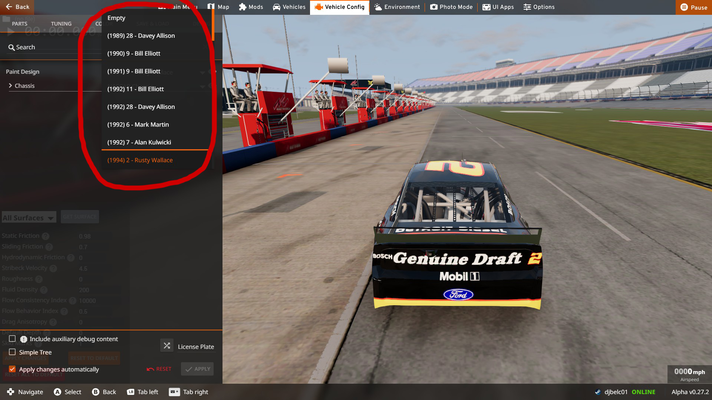The image size is (712, 400).
Task: Click the ONLINE status text
Action: [643, 392]
